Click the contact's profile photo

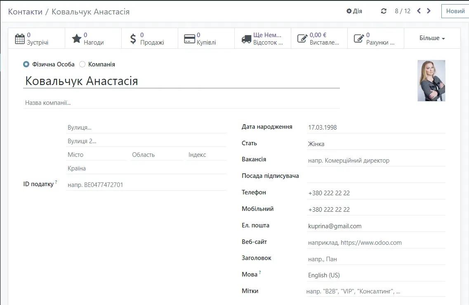[x=431, y=80]
